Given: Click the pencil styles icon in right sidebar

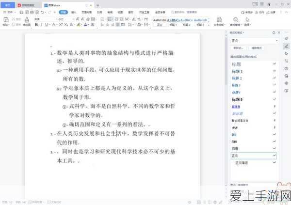Looking at the screenshot, I should (286, 46).
